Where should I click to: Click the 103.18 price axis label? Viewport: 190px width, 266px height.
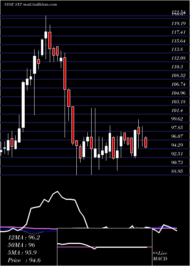click(178, 102)
